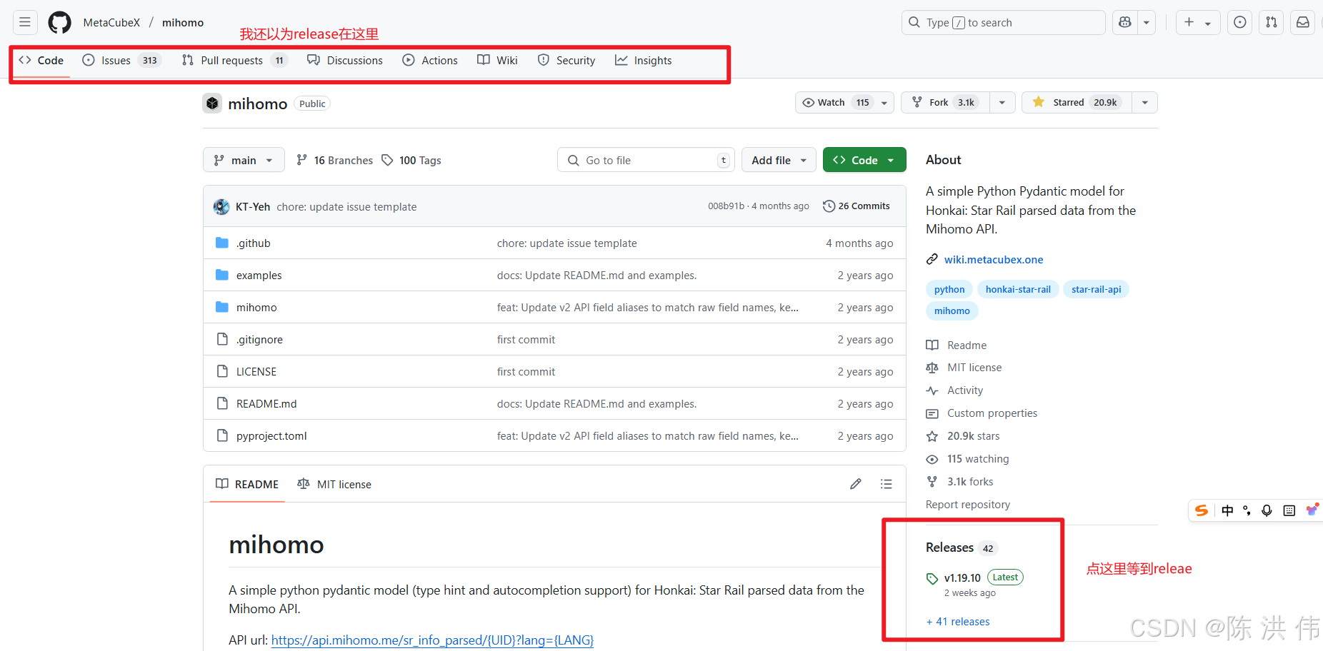This screenshot has width=1323, height=651.
Task: Open the Add file dropdown
Action: [x=779, y=160]
